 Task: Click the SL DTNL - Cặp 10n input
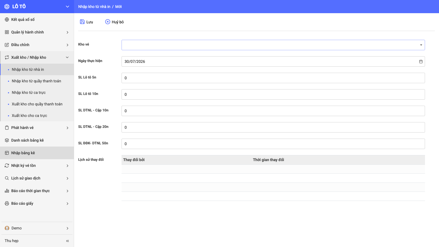tap(273, 111)
